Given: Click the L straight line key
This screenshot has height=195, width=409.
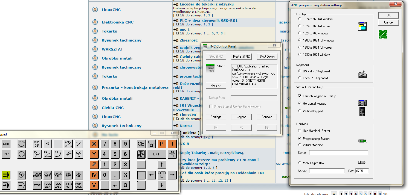Looking at the screenshot, I should [79, 144].
